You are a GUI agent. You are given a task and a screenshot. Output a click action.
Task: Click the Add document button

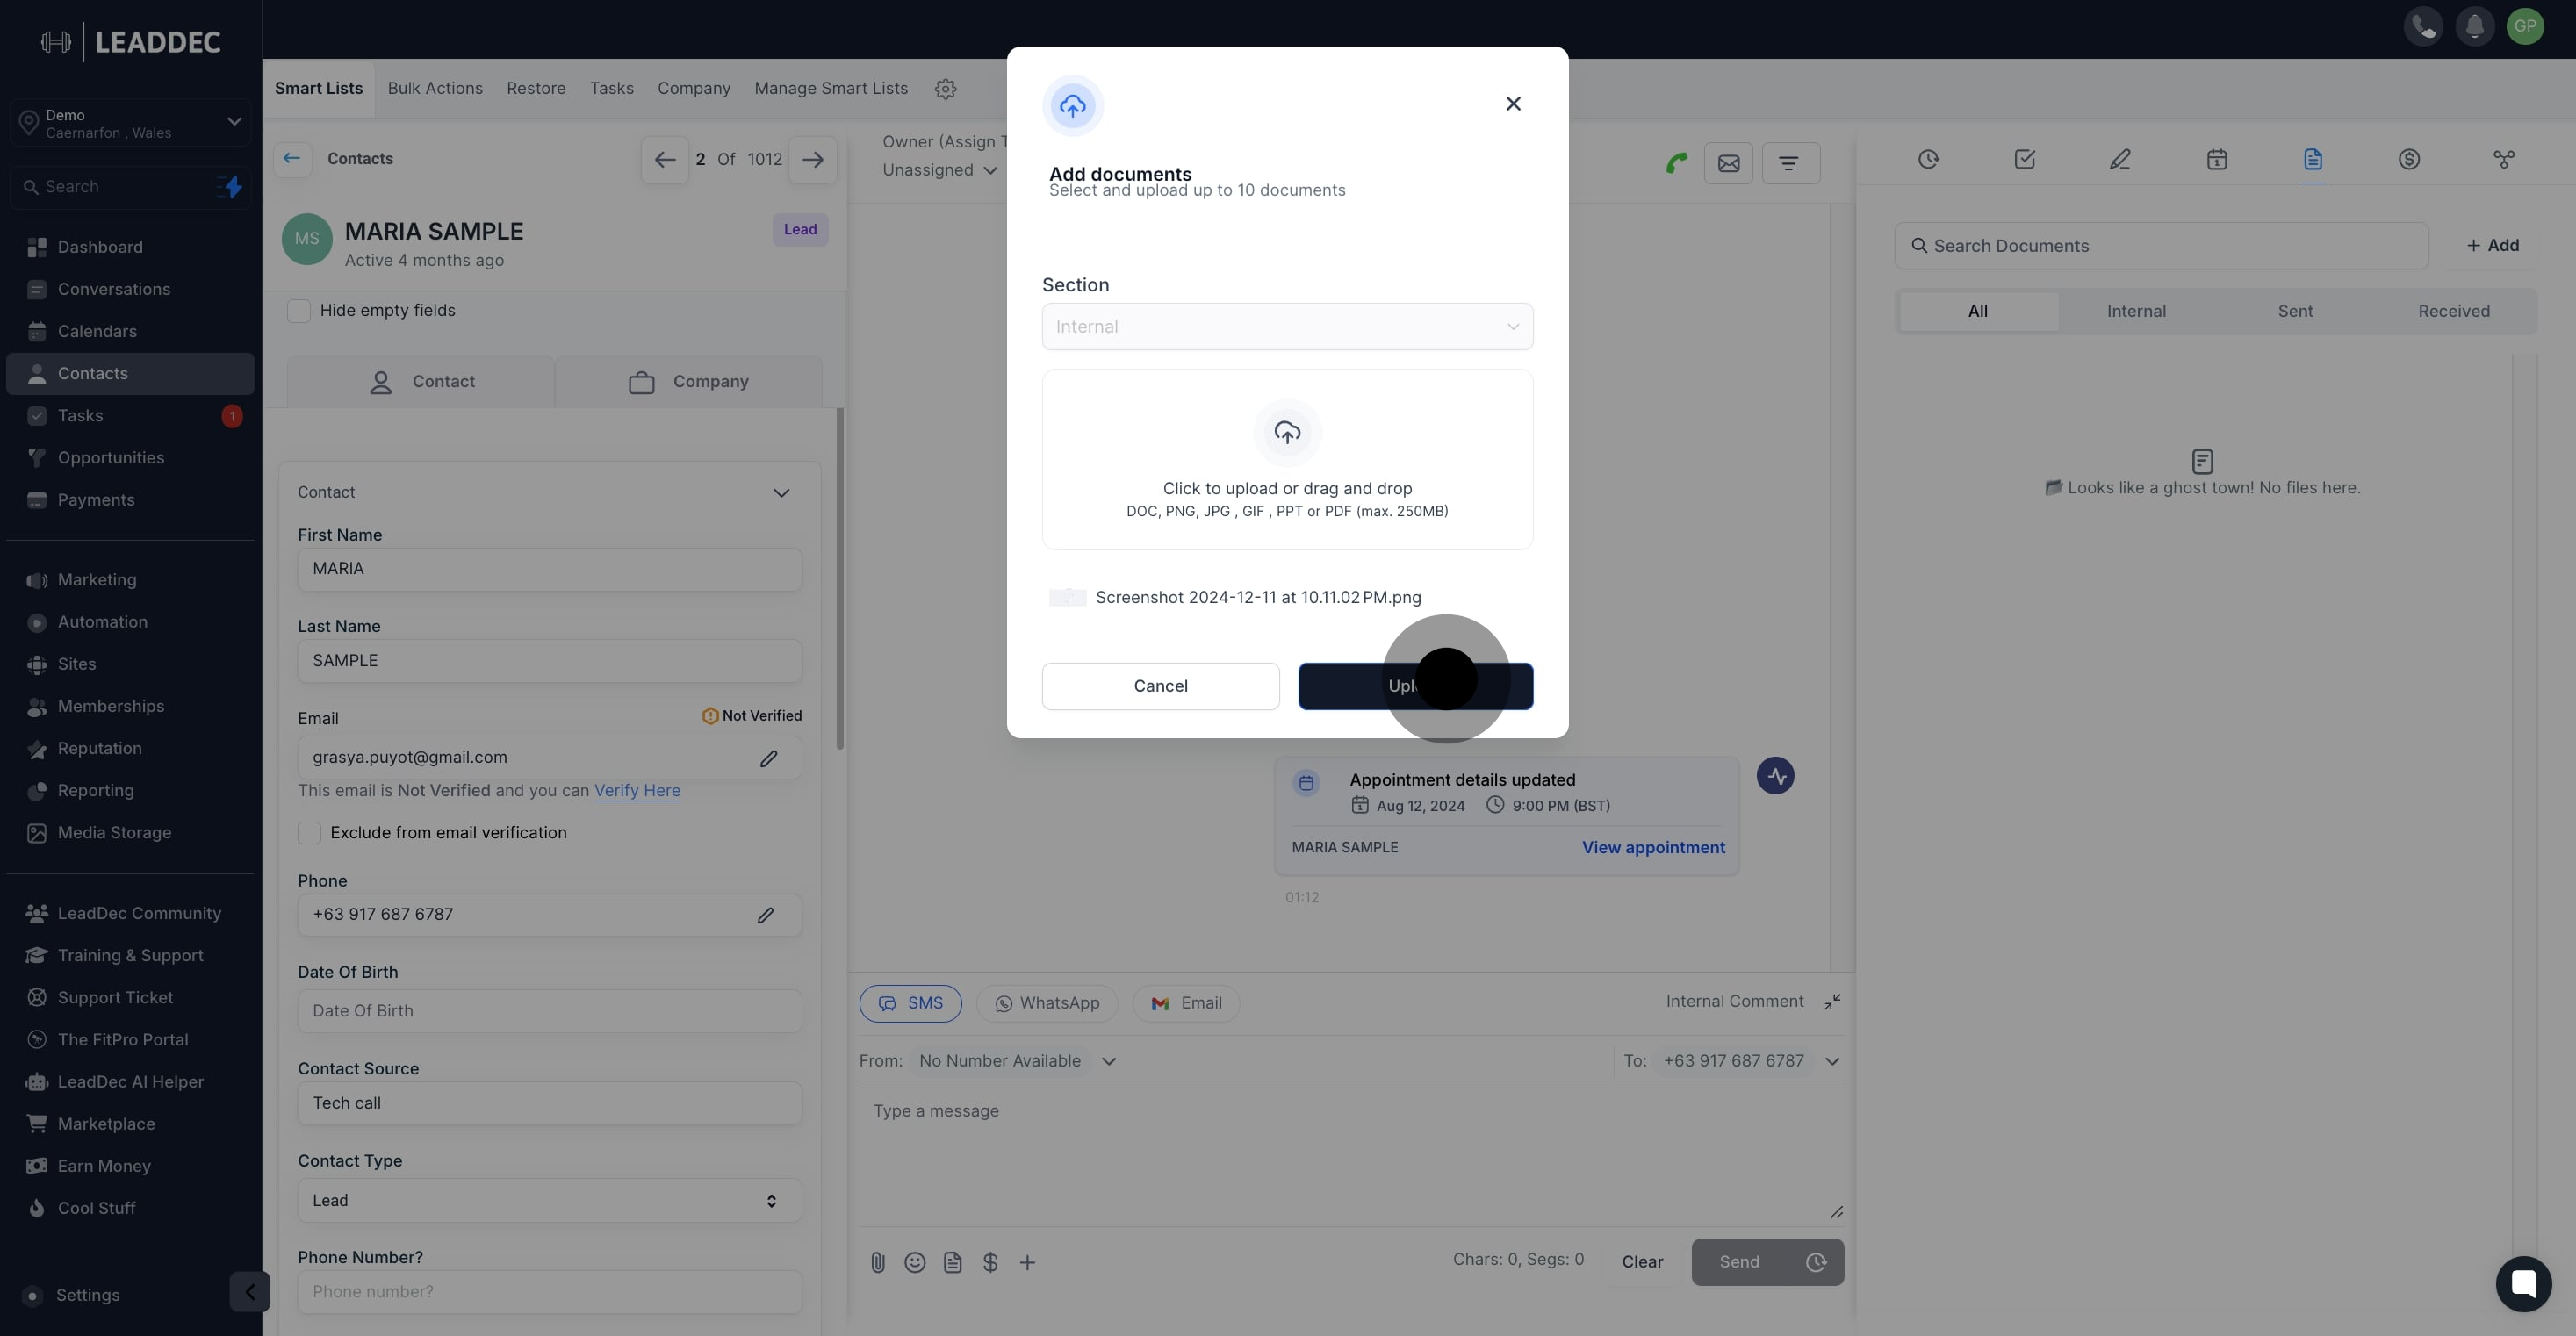coord(2492,246)
